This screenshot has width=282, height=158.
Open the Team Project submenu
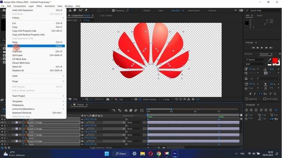36,96
